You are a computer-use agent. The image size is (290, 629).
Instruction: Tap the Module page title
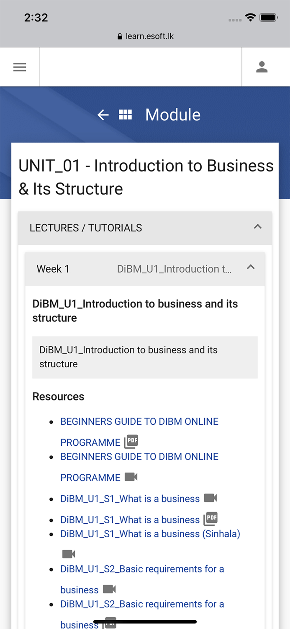pos(173,115)
